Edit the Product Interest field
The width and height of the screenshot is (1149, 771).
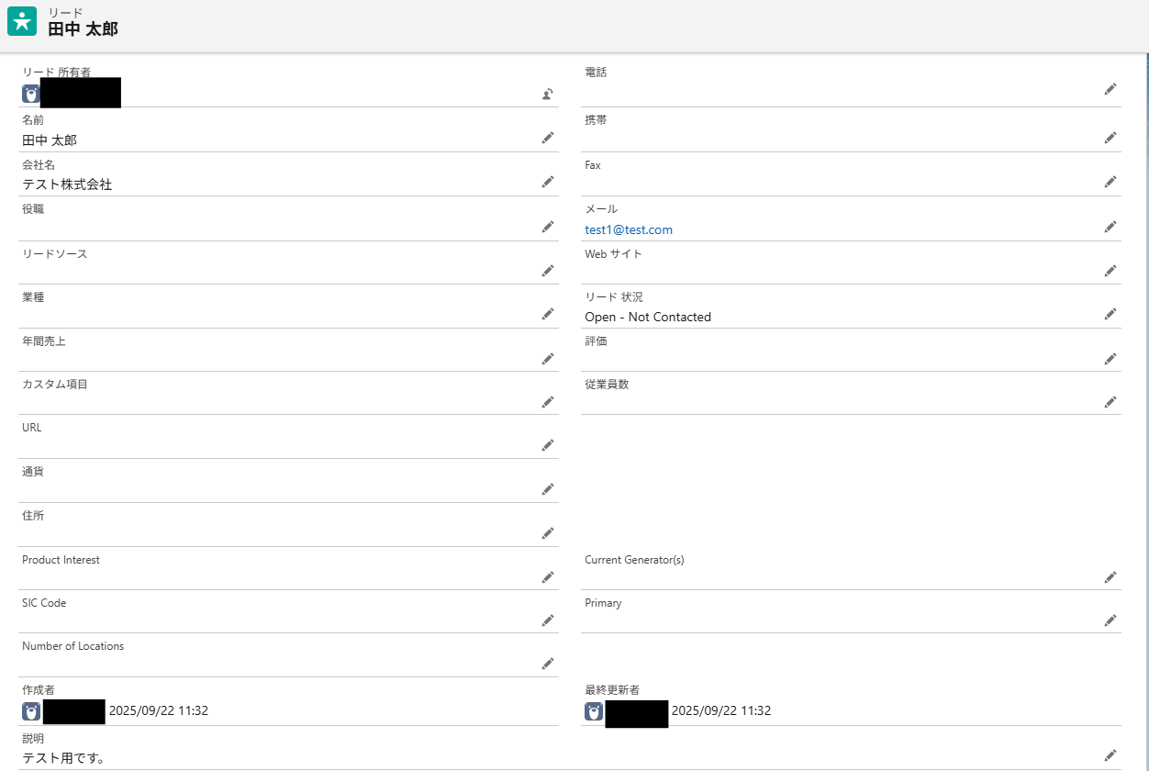click(548, 577)
